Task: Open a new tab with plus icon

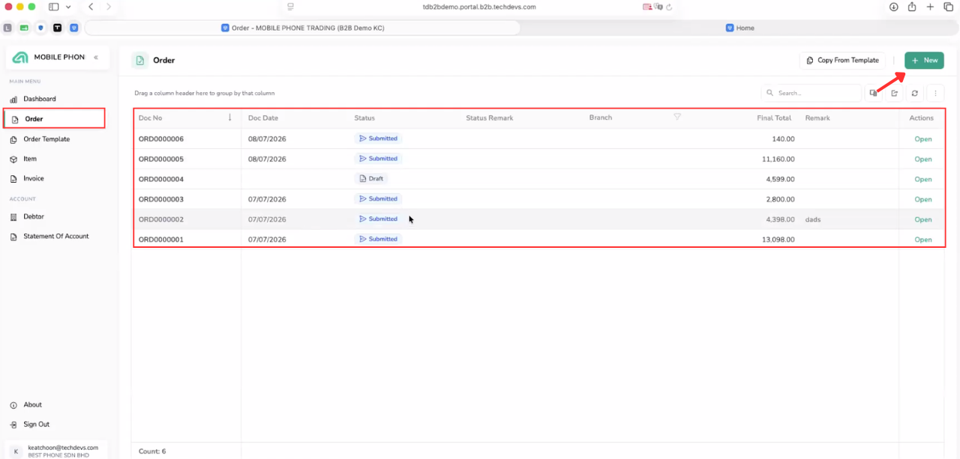Action: [930, 7]
